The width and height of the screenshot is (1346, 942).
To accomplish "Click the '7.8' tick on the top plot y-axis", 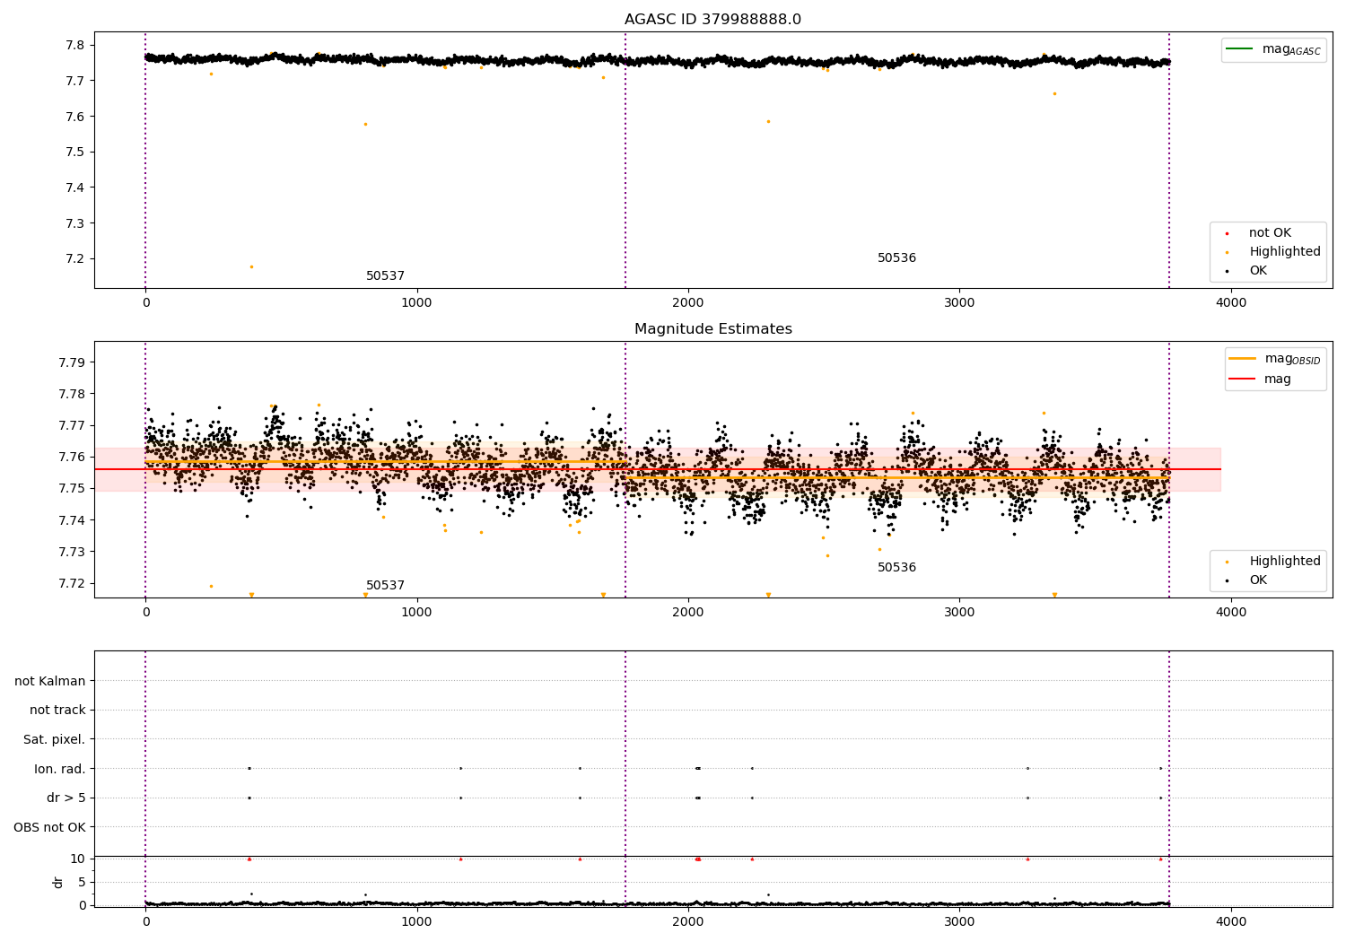I will click(75, 46).
